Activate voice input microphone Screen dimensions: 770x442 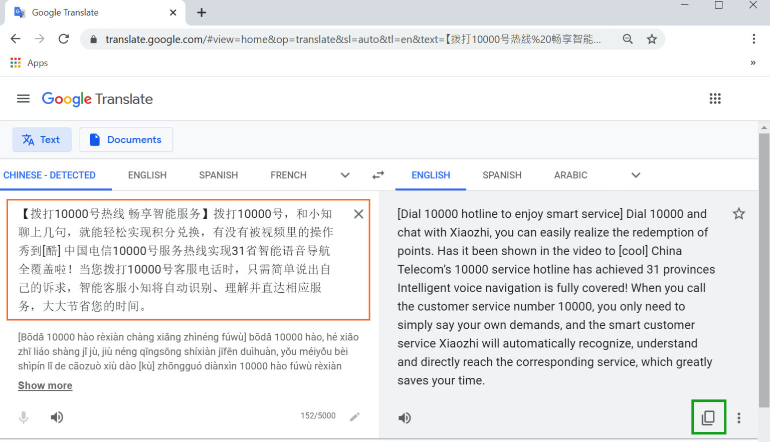(x=24, y=417)
